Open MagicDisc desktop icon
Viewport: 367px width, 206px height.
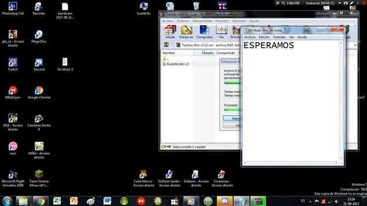pos(39,37)
